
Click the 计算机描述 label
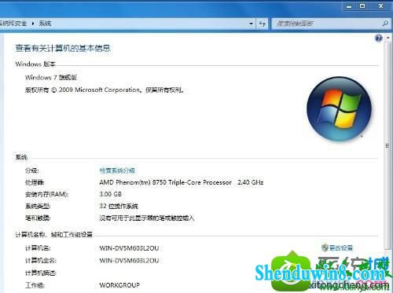[x=41, y=273]
